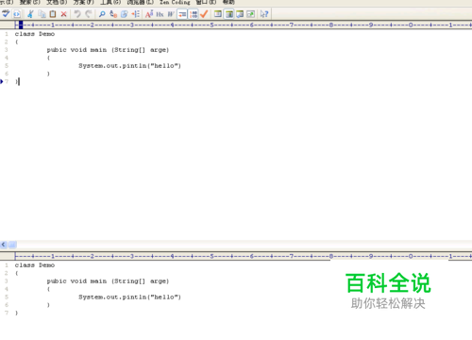Click 'class Demo' in the lower pane

point(35,265)
